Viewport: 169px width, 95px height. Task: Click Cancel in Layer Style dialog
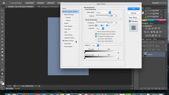coord(134,13)
